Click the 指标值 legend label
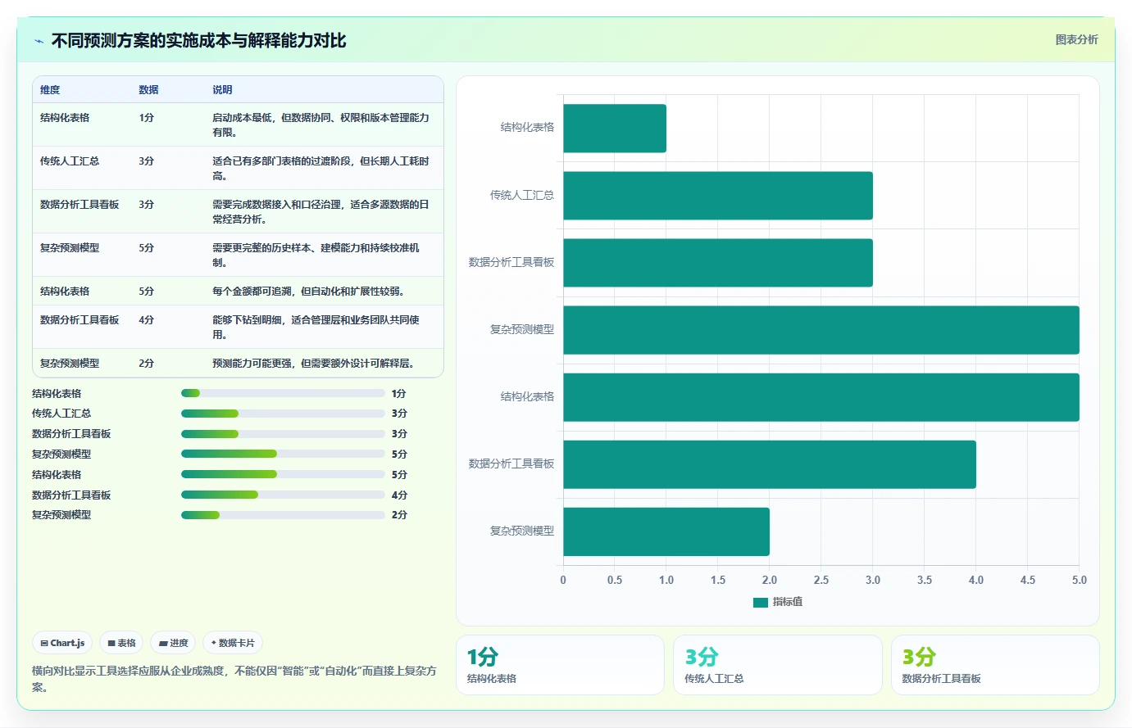This screenshot has width=1132, height=728. [x=788, y=602]
